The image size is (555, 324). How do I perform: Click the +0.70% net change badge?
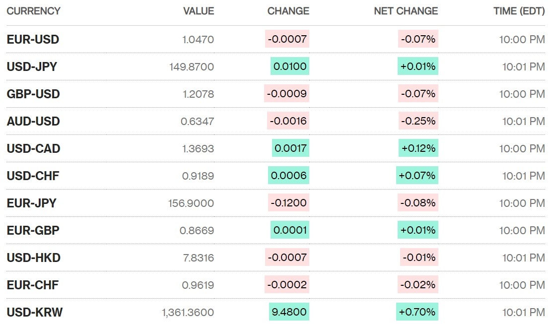pyautogui.click(x=417, y=312)
